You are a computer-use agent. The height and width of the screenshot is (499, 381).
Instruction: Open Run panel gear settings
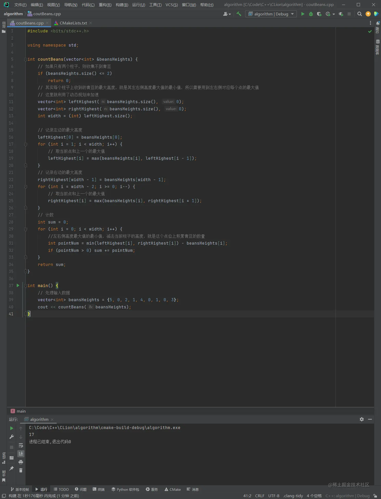tap(362, 419)
